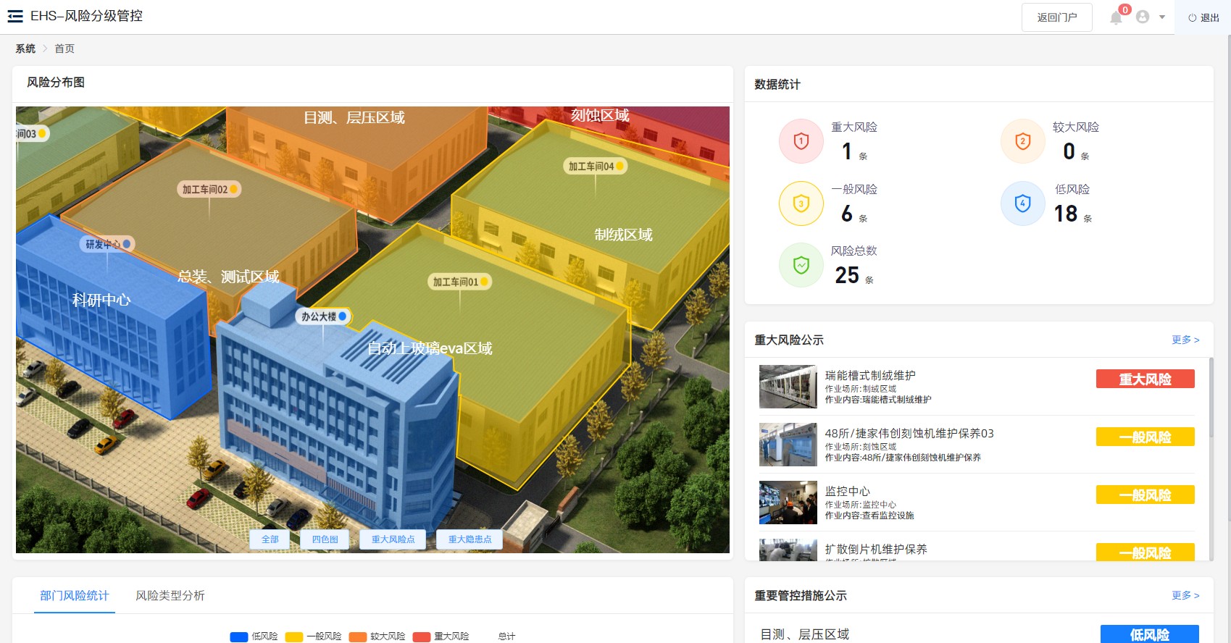This screenshot has width=1231, height=643.
Task: Click the red 重大风险 tag
Action: [x=1146, y=379]
